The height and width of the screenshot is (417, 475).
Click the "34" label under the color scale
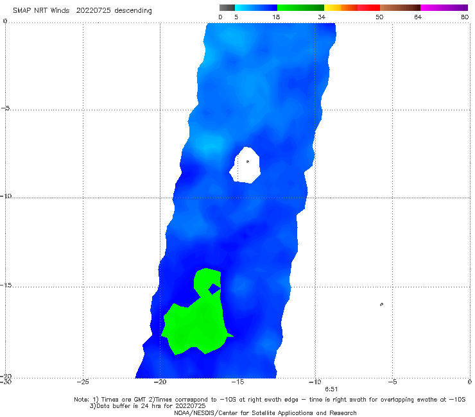322,17
